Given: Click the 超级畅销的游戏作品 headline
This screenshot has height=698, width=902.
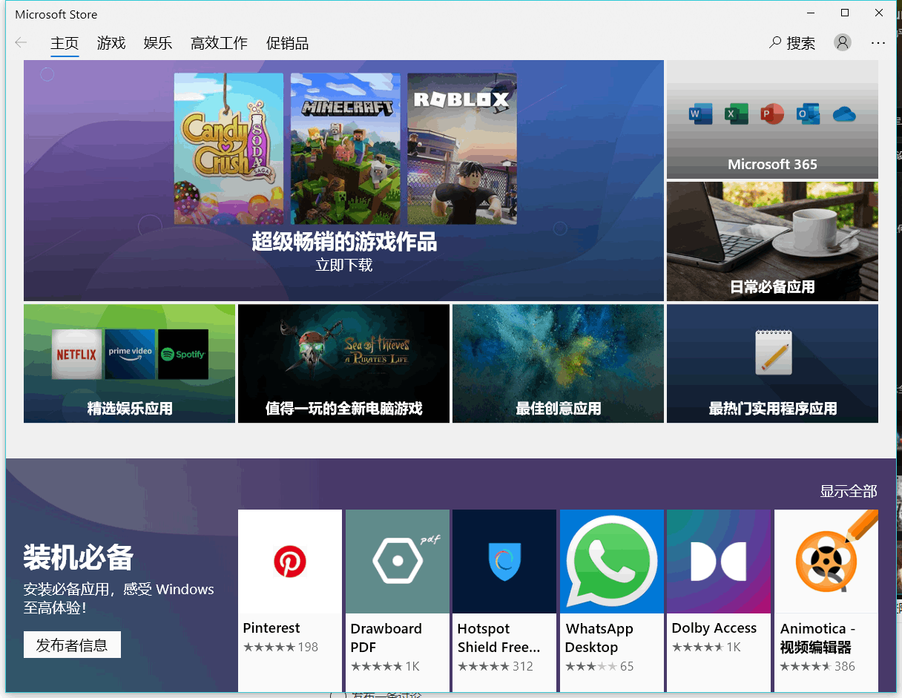Looking at the screenshot, I should (x=344, y=241).
